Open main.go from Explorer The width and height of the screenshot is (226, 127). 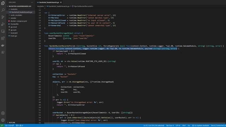(x=14, y=36)
